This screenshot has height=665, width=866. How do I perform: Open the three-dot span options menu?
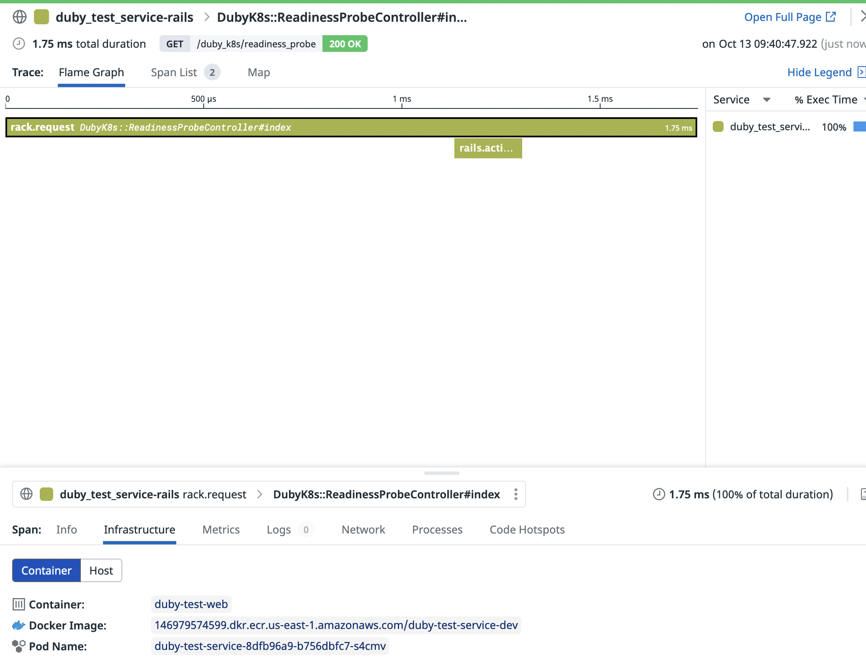[x=516, y=494]
